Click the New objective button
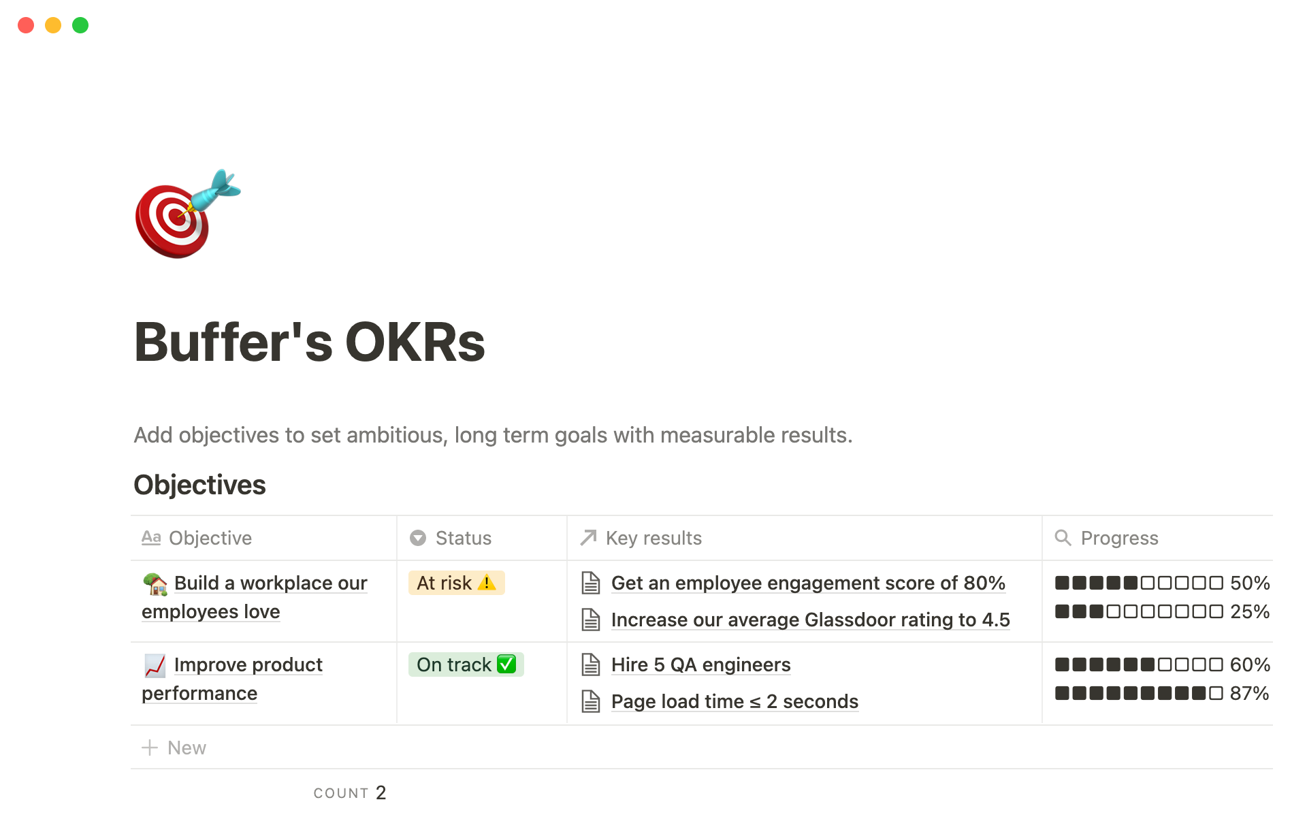1307x817 pixels. 173,748
